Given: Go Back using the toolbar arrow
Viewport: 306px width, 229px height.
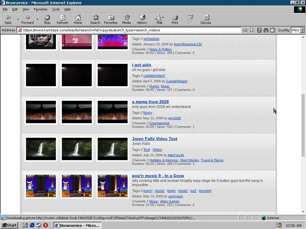Looking at the screenshot, I should 8,19.
